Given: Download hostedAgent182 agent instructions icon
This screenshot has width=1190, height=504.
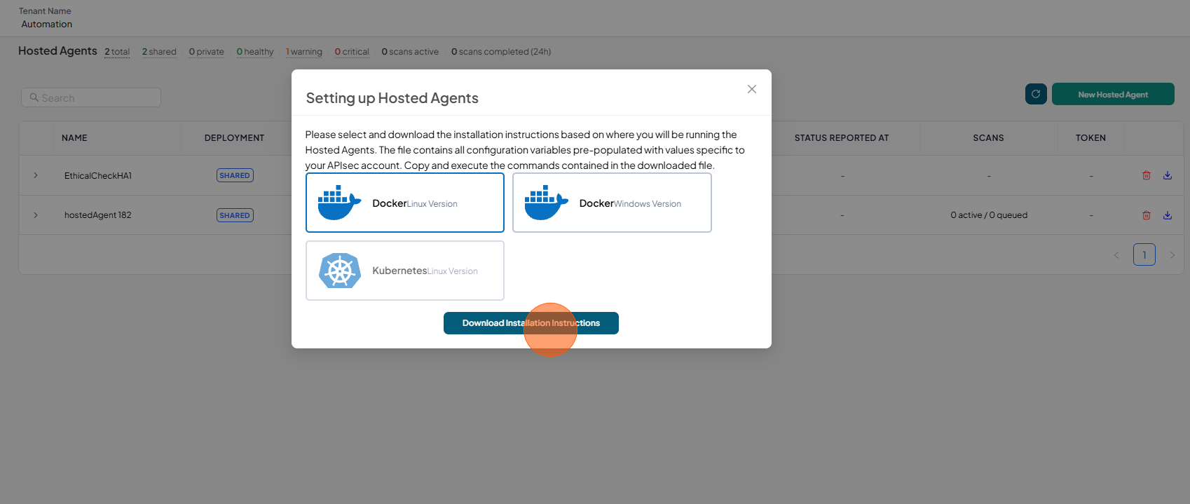Looking at the screenshot, I should pos(1168,215).
